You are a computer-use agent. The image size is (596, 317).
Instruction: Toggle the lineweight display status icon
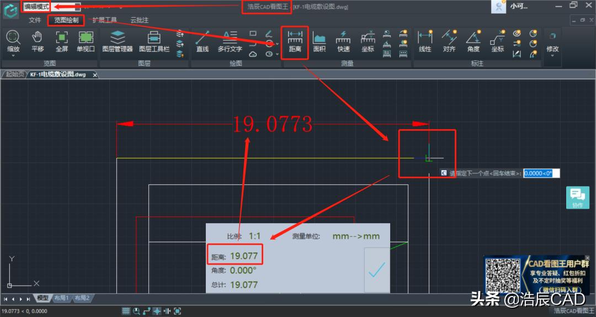point(167,311)
